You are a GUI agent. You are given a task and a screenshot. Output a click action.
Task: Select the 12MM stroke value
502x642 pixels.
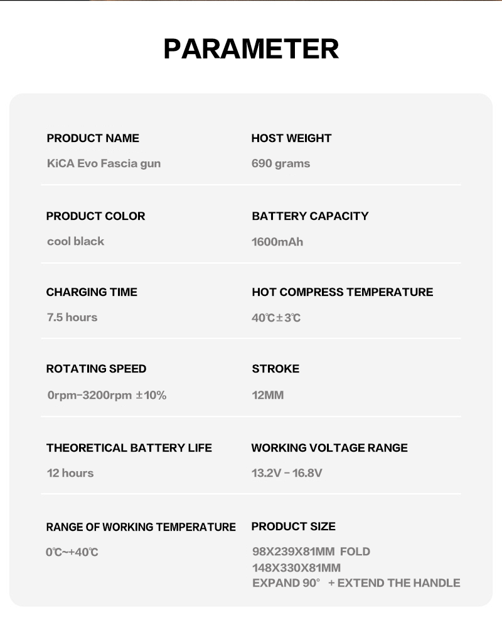[267, 395]
